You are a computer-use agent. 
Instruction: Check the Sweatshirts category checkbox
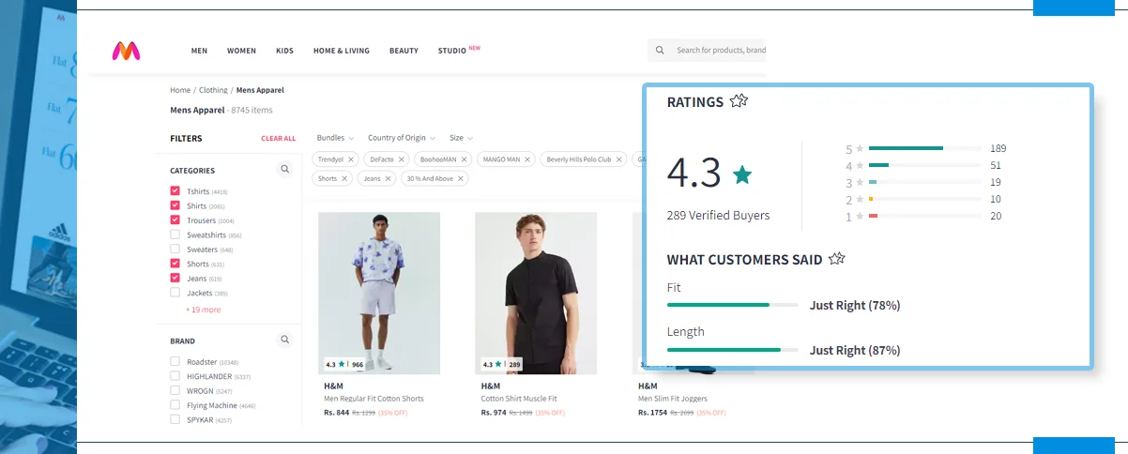pyautogui.click(x=175, y=235)
